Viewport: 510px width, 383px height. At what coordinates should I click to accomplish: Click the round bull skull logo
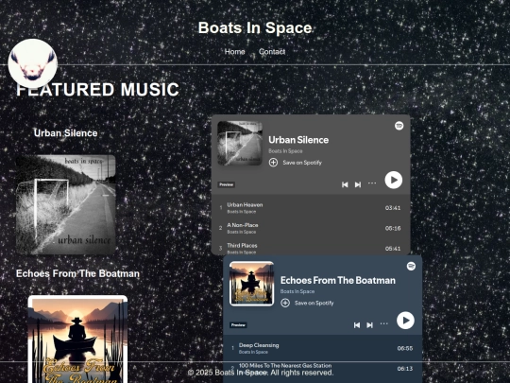32,63
